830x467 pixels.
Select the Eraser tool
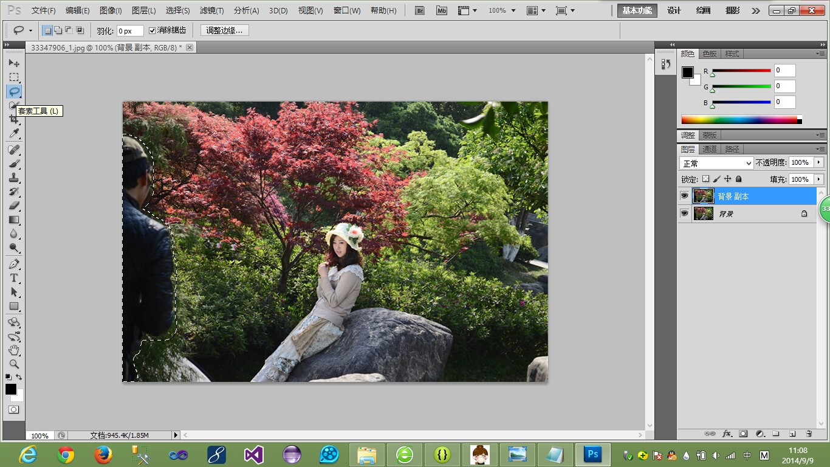(14, 206)
